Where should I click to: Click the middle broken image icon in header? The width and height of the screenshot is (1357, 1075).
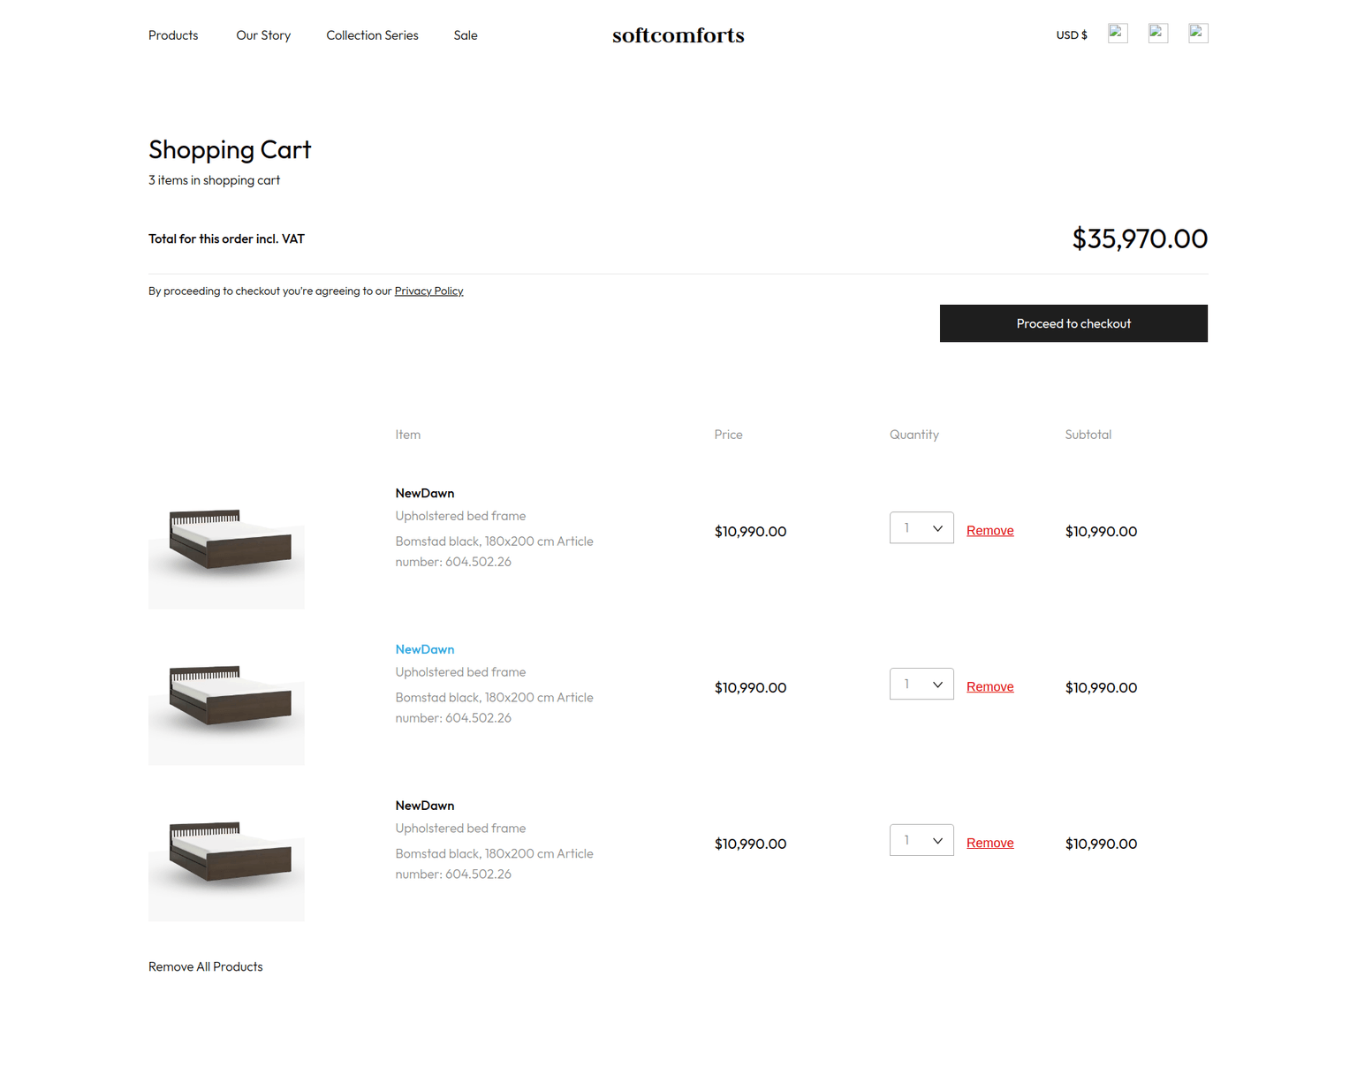point(1157,34)
